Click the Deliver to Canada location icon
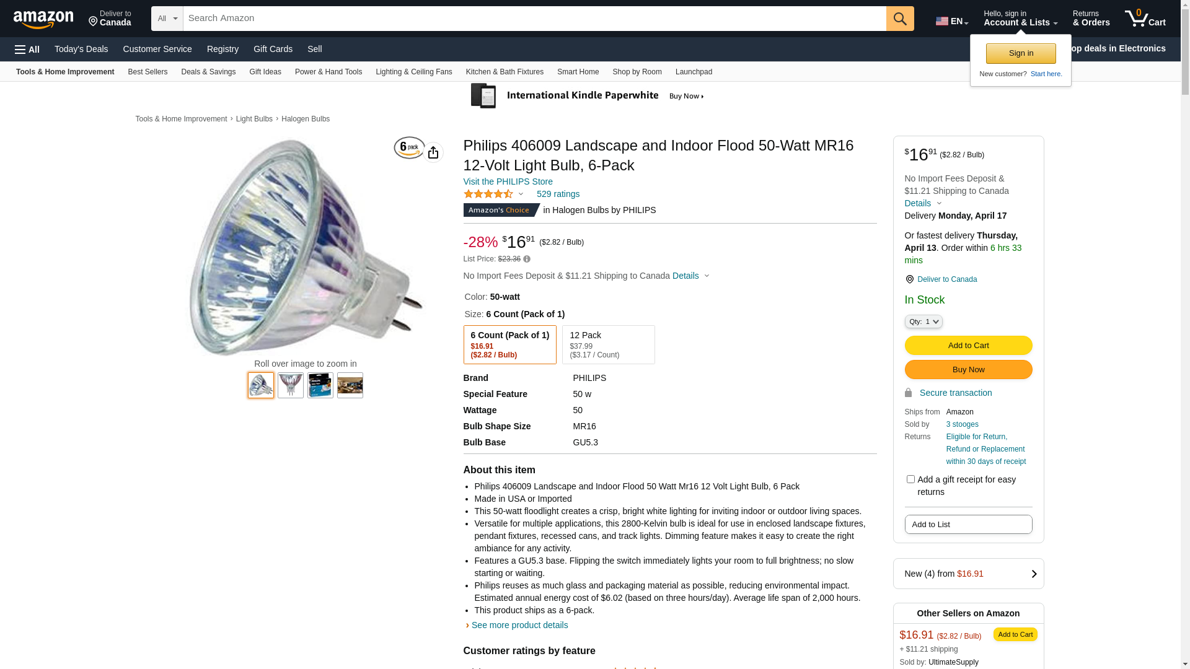 (x=909, y=279)
